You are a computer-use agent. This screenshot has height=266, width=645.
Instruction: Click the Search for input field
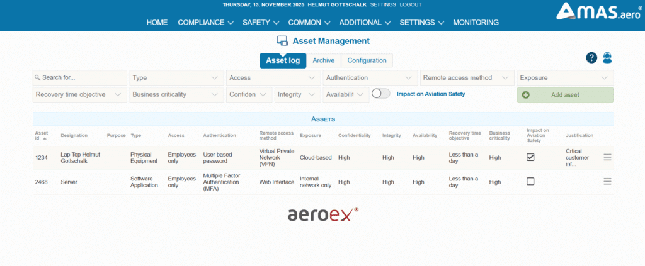click(x=80, y=78)
